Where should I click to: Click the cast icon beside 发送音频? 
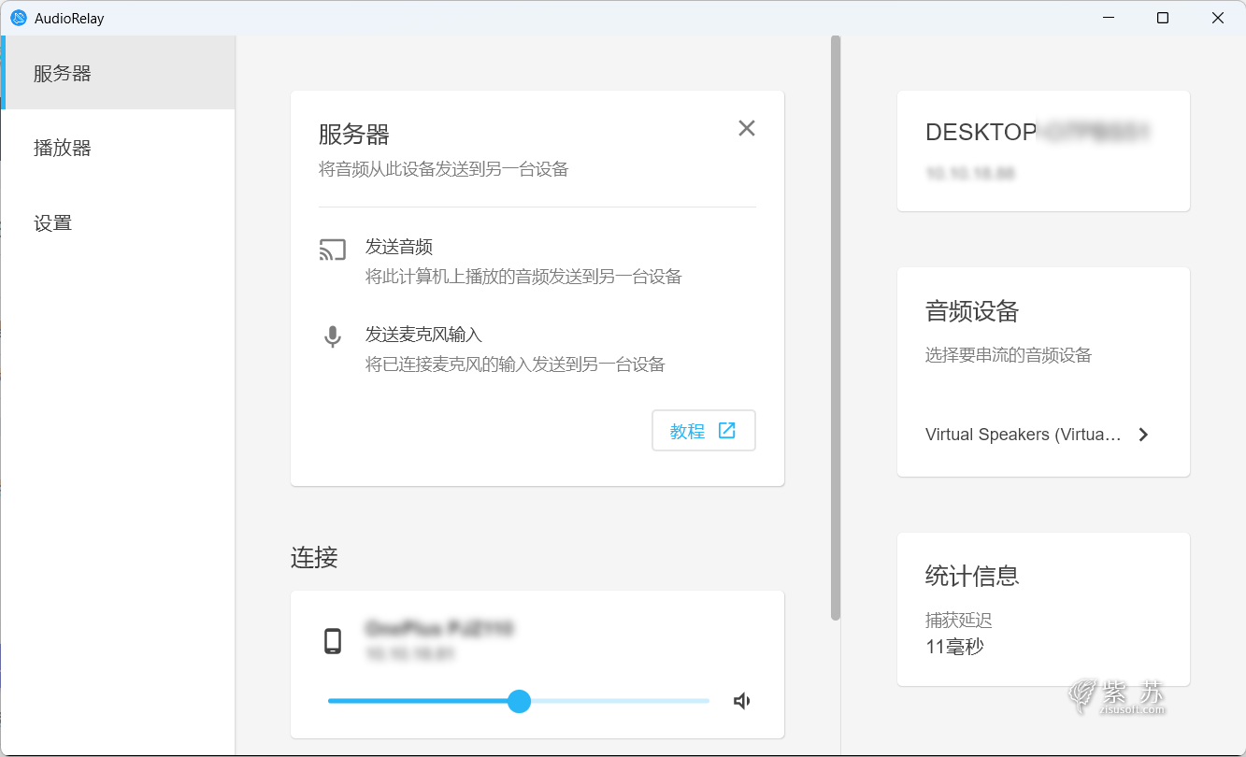(x=332, y=250)
